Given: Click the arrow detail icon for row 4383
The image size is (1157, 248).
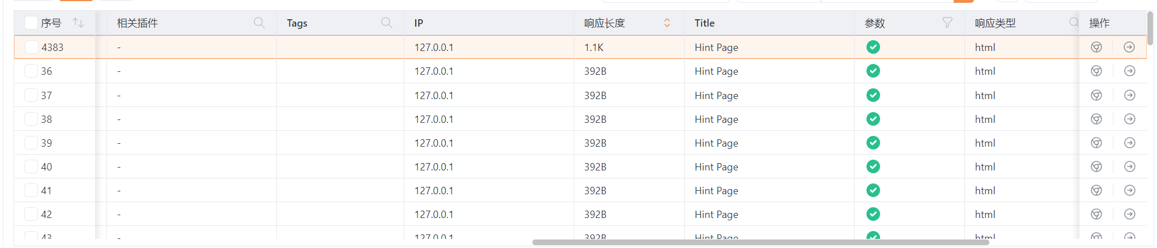Looking at the screenshot, I should [1129, 48].
